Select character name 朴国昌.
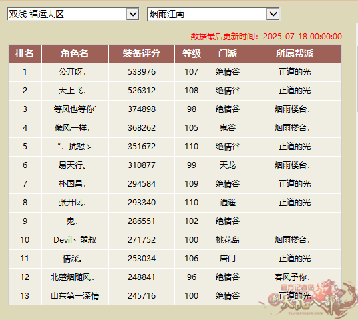358x320 pixels. (72, 184)
